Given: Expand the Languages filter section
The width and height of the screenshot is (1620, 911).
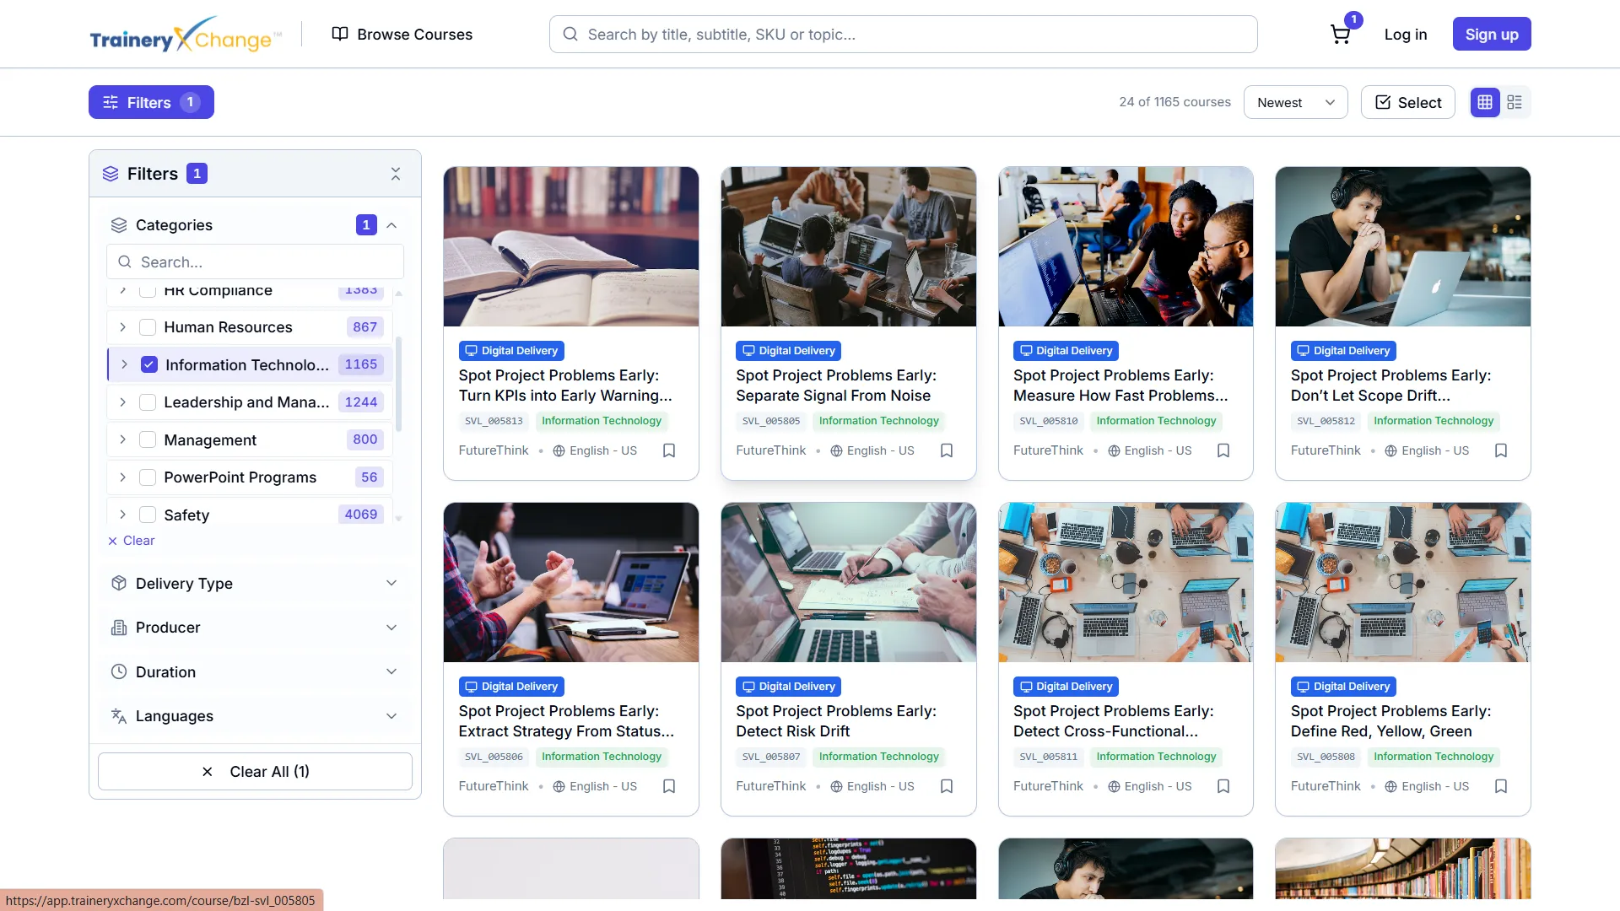Looking at the screenshot, I should coord(255,716).
